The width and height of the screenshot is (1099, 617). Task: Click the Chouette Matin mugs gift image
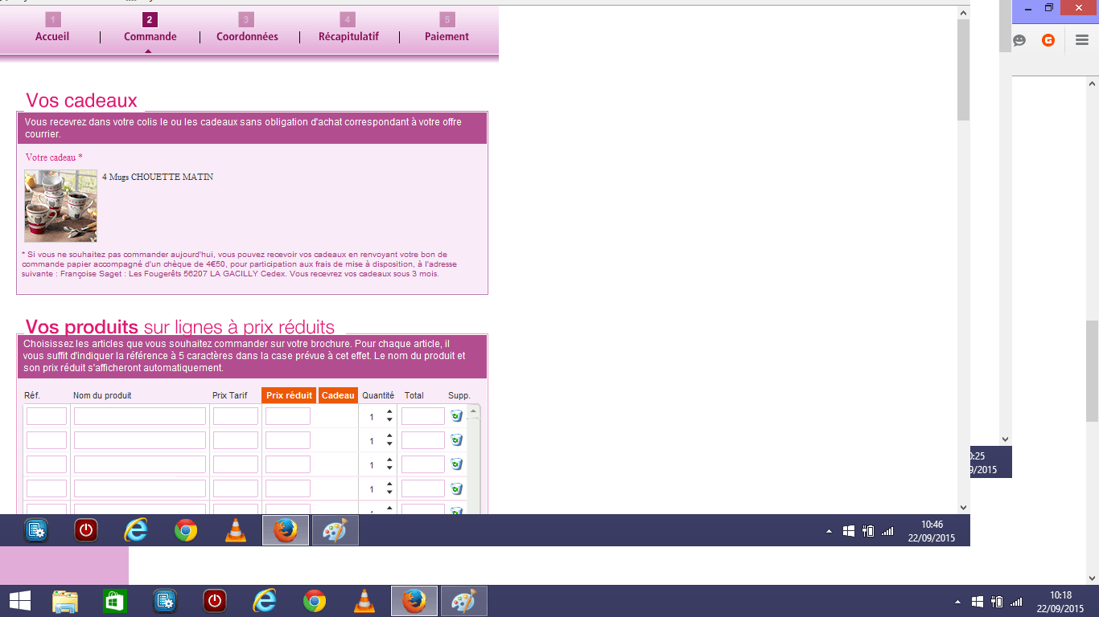coord(60,206)
